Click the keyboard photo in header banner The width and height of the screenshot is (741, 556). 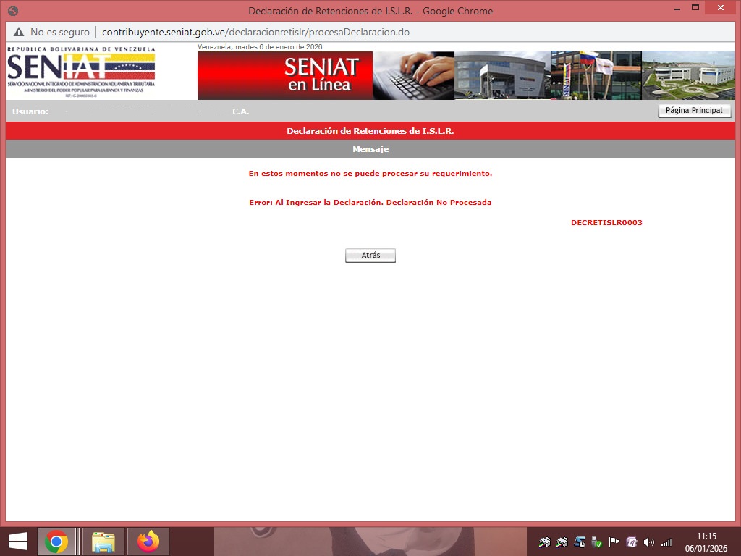(x=413, y=75)
